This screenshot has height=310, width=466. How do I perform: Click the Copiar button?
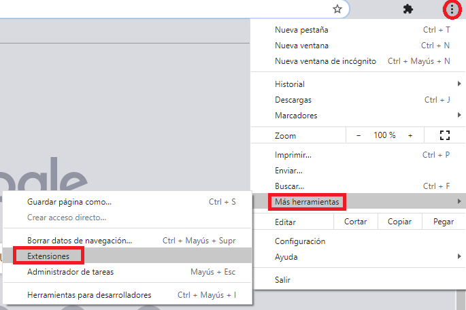(x=399, y=222)
